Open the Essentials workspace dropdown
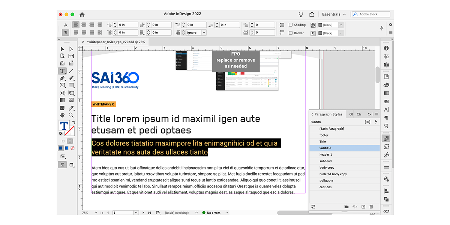This screenshot has width=450, height=225. (x=334, y=14)
